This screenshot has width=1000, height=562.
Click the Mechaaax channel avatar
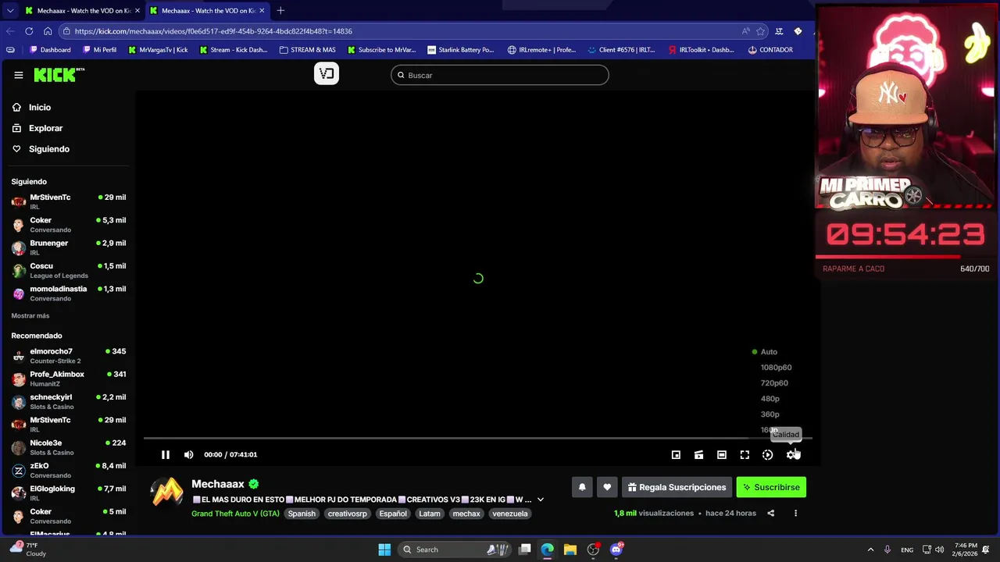(x=166, y=493)
